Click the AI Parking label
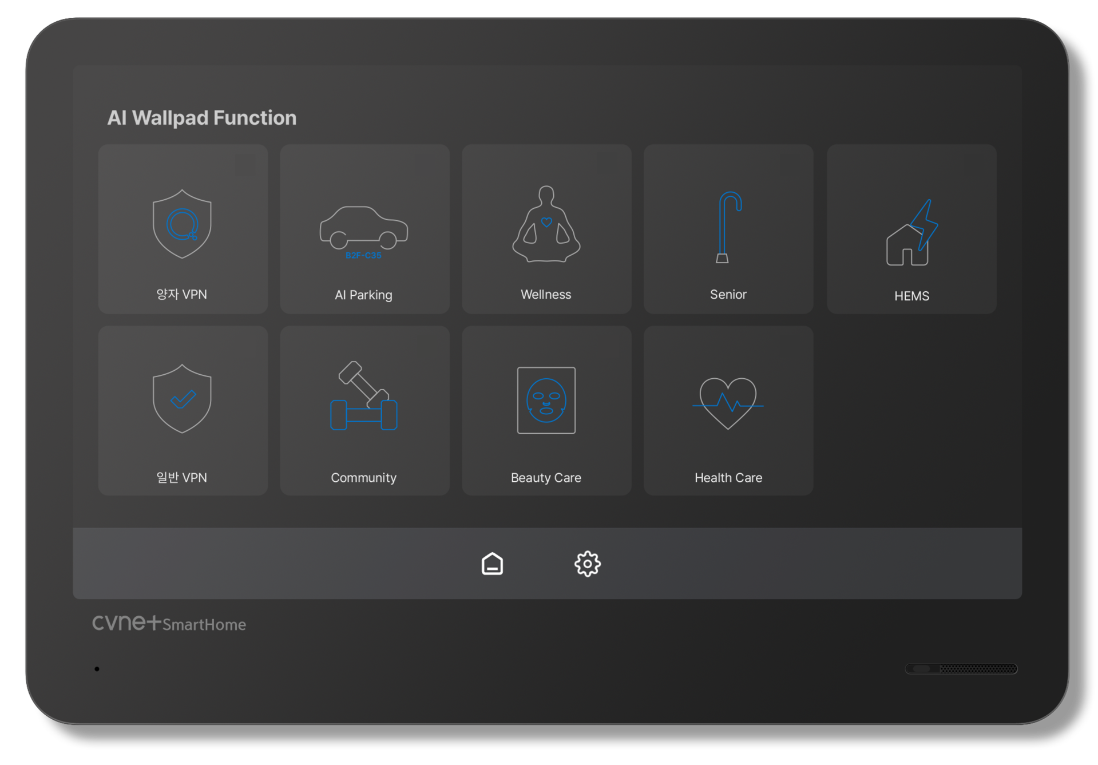1098x765 pixels. [363, 295]
